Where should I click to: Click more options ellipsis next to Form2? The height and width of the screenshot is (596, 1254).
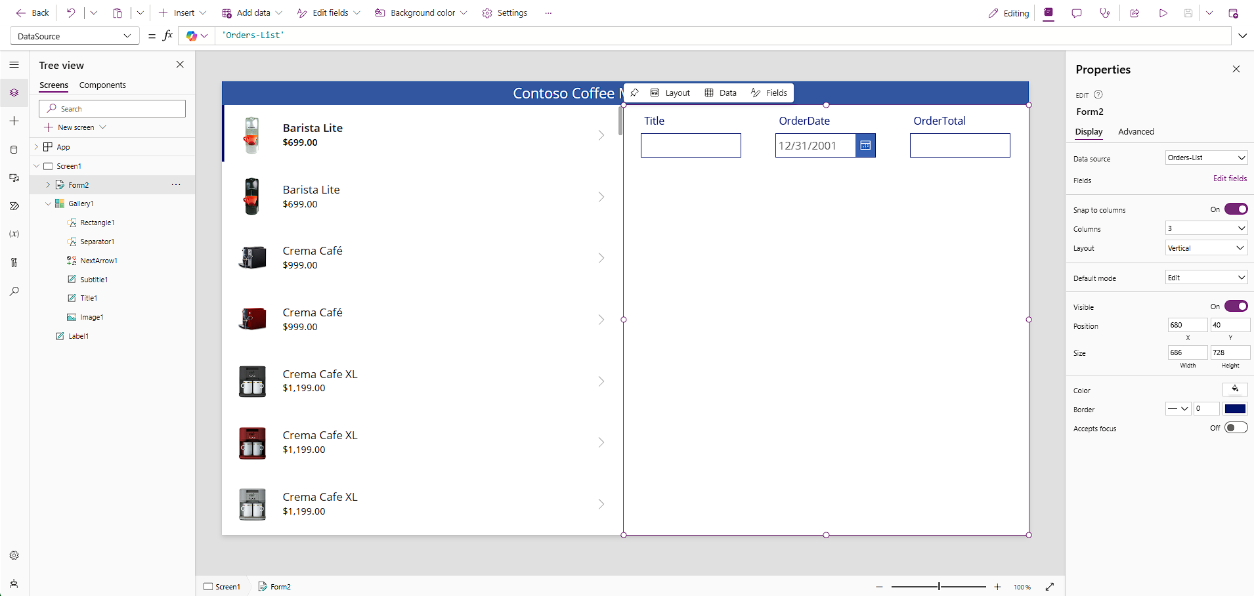point(176,184)
